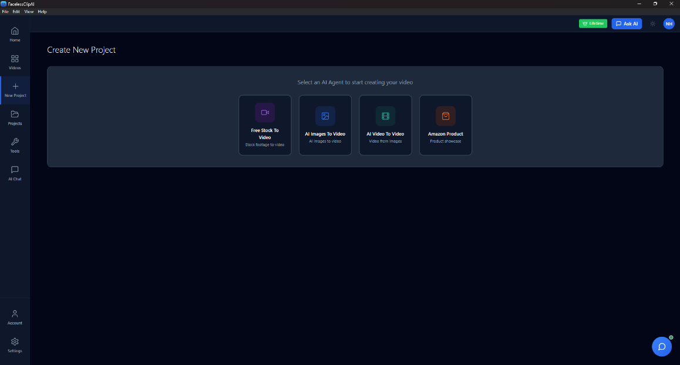Viewport: 680px width, 365px height.
Task: Open the File menu
Action: click(5, 12)
